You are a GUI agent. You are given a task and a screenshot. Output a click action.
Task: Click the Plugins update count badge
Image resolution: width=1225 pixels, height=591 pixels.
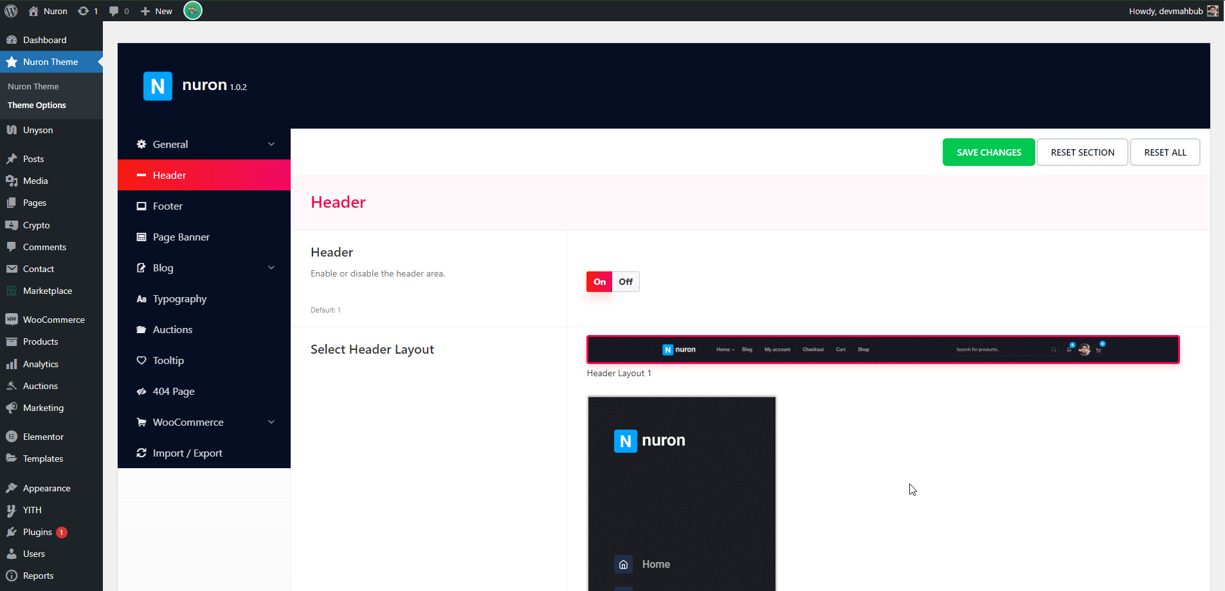62,532
